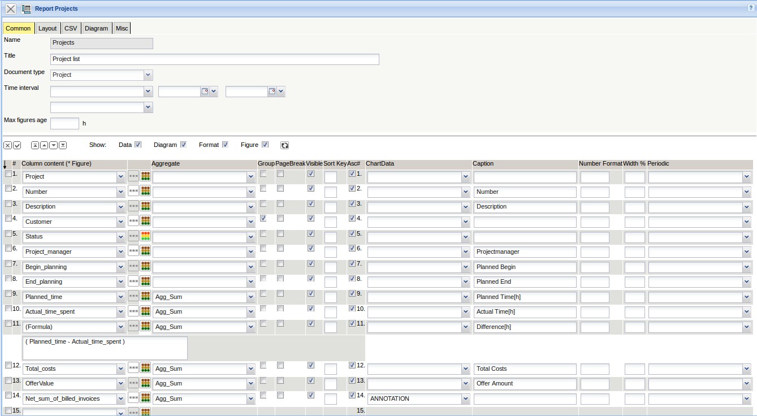Close the Report Projects form
This screenshot has height=416, width=757.
point(11,9)
